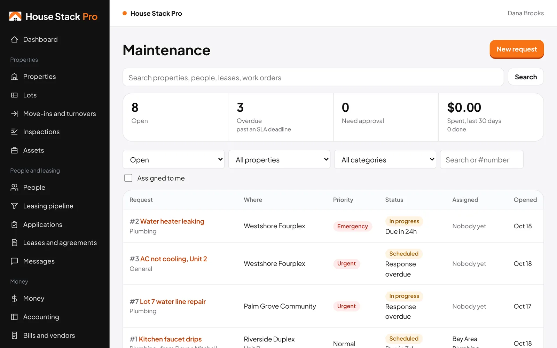The width and height of the screenshot is (557, 348).
Task: Click the Emergency priority badge
Action: [352, 226]
